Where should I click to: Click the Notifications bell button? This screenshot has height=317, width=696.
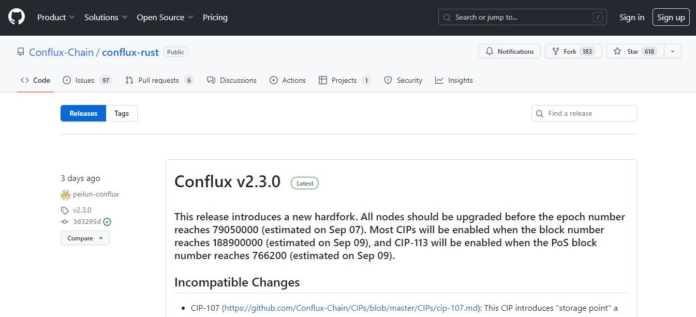click(510, 51)
